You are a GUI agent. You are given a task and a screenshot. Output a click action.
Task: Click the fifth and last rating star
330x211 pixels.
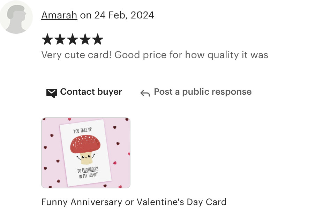pos(98,39)
